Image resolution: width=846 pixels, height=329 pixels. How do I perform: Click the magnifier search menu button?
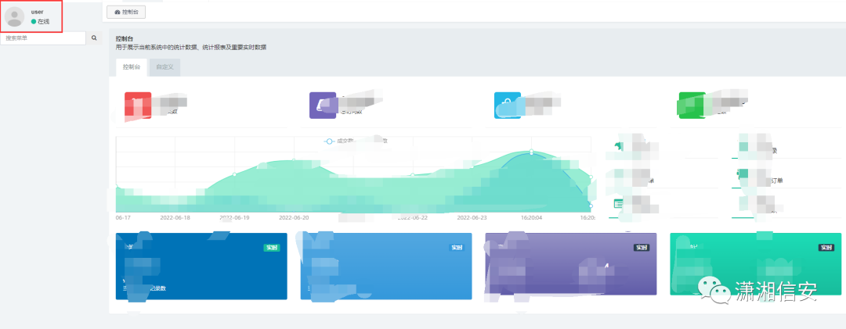[x=94, y=38]
